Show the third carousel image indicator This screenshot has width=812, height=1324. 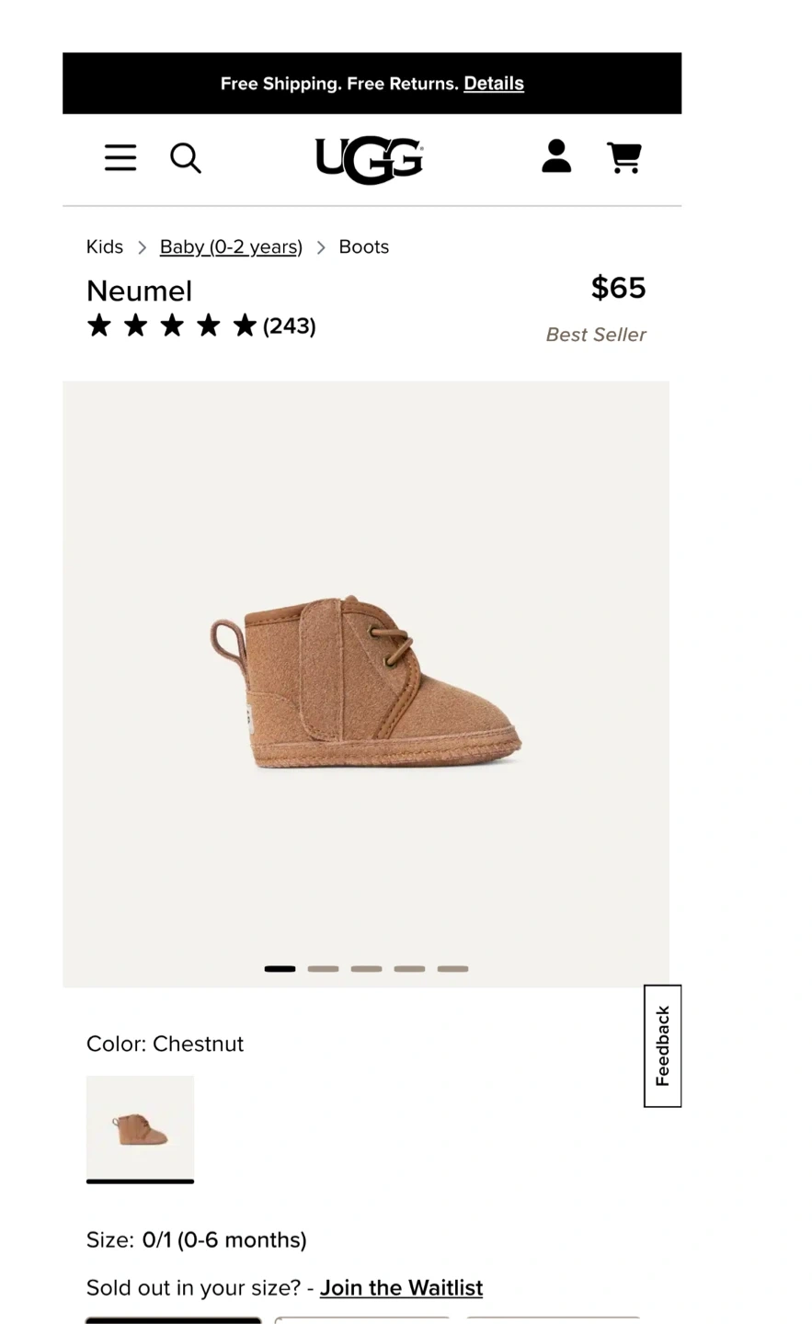point(366,969)
